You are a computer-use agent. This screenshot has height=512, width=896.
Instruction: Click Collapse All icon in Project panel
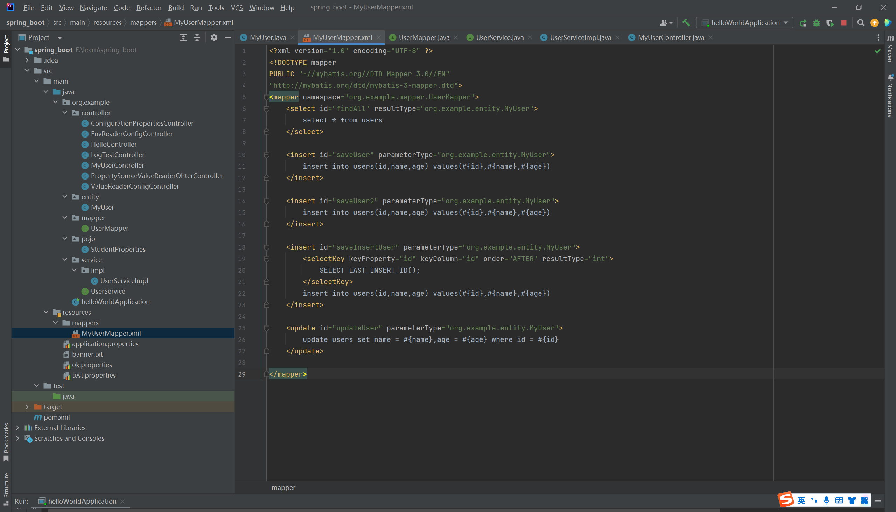197,38
